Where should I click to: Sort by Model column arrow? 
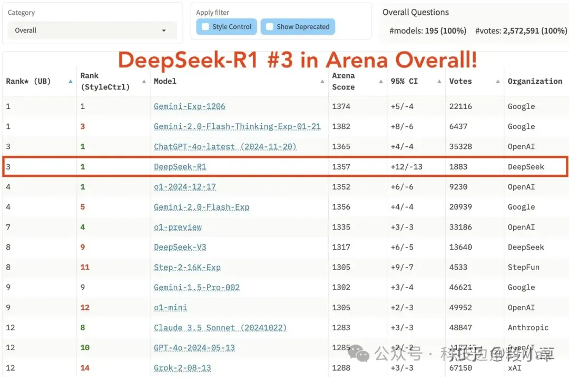(x=322, y=82)
